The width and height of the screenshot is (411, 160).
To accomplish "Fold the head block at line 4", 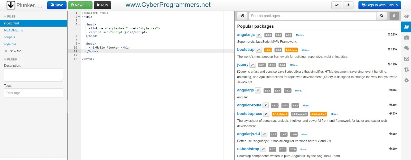I will [79, 25].
